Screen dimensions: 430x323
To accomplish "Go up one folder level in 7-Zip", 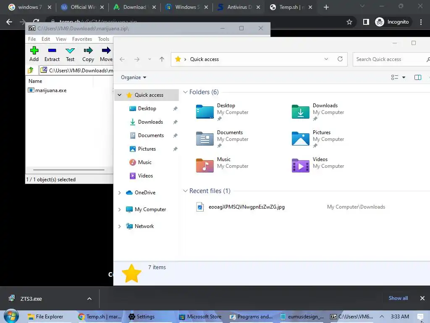I will pyautogui.click(x=31, y=70).
